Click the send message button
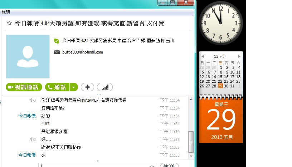This screenshot has width=292, height=167. point(169,165)
